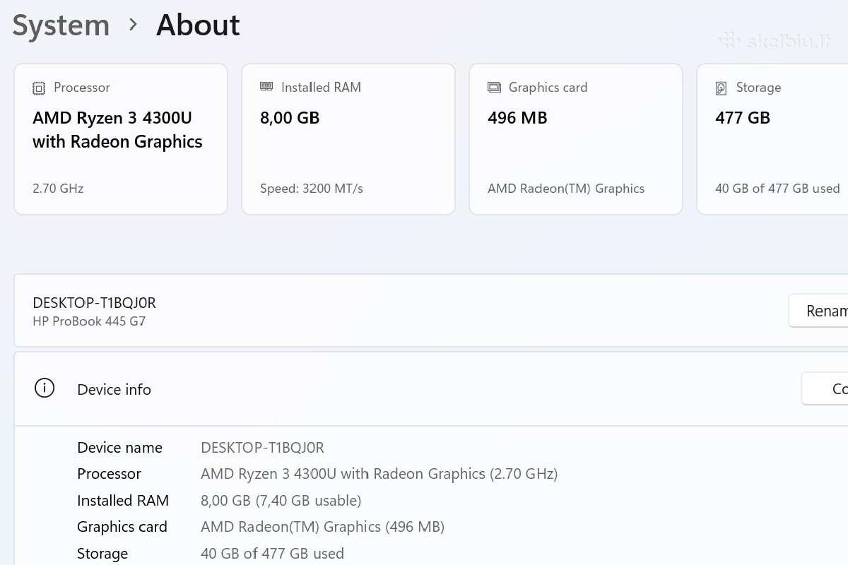Click the Processor chip icon
This screenshot has width=848, height=565.
[x=39, y=88]
